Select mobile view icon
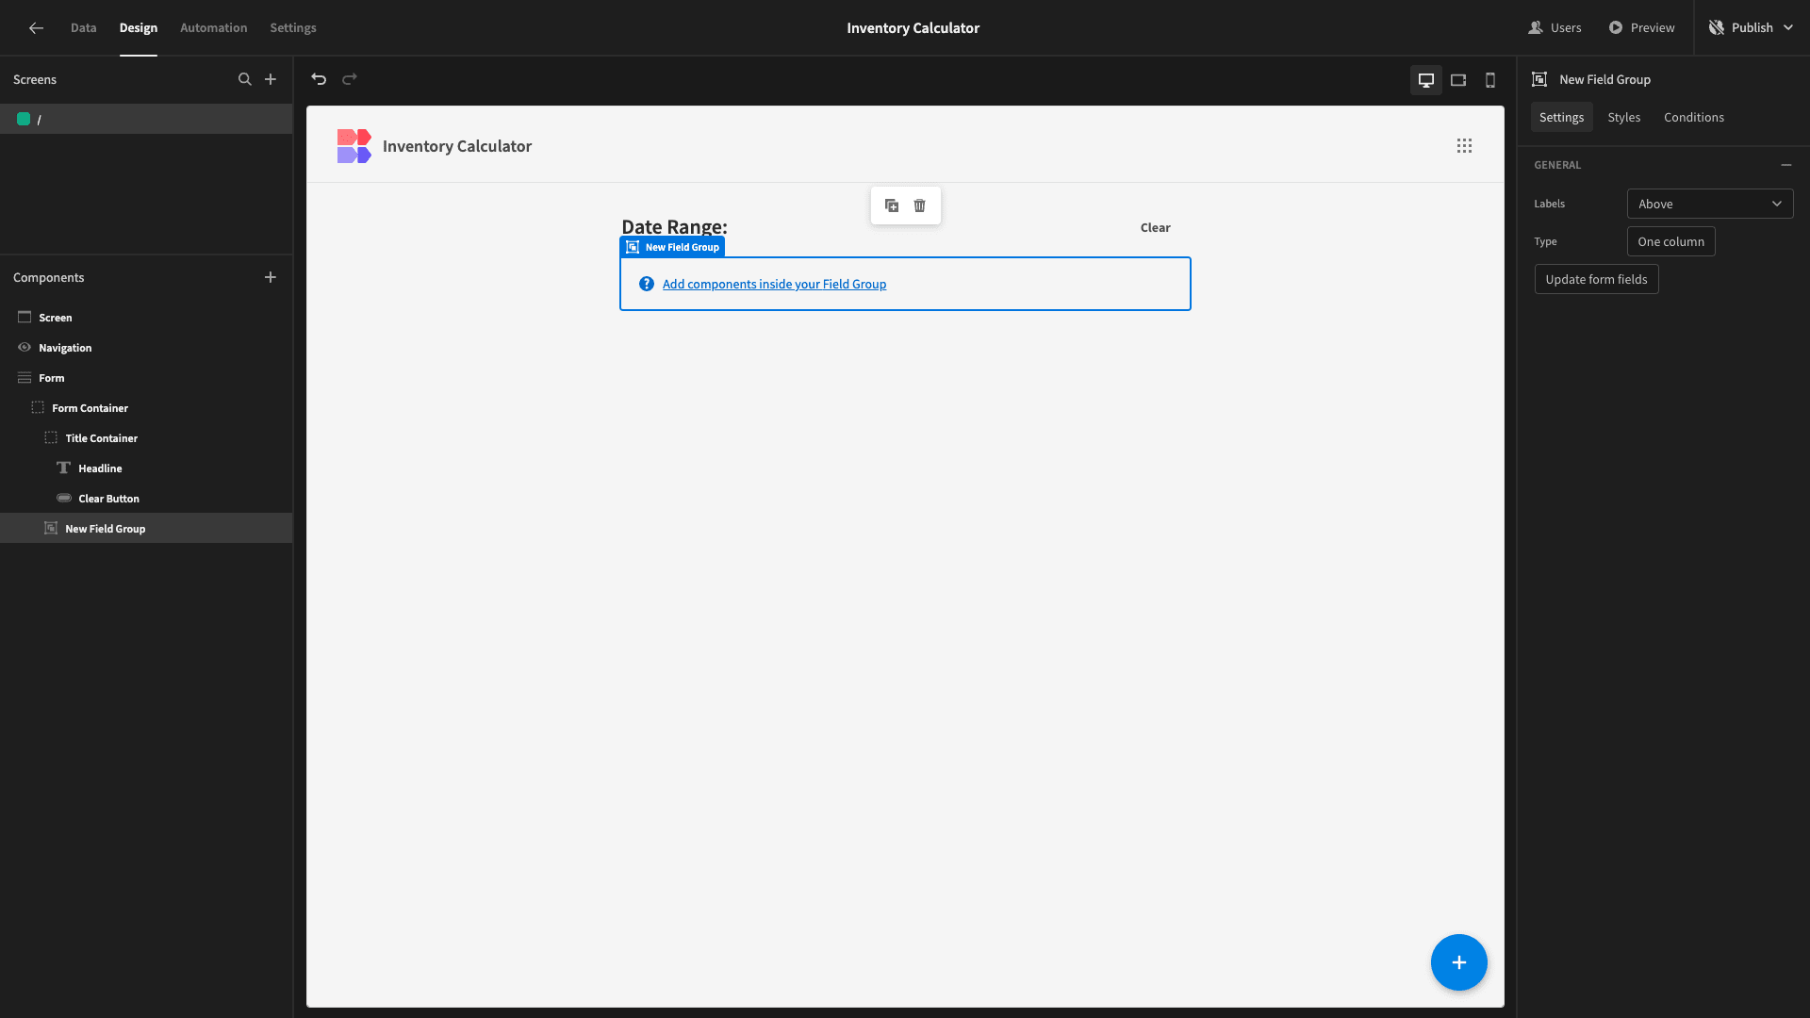 [1489, 79]
